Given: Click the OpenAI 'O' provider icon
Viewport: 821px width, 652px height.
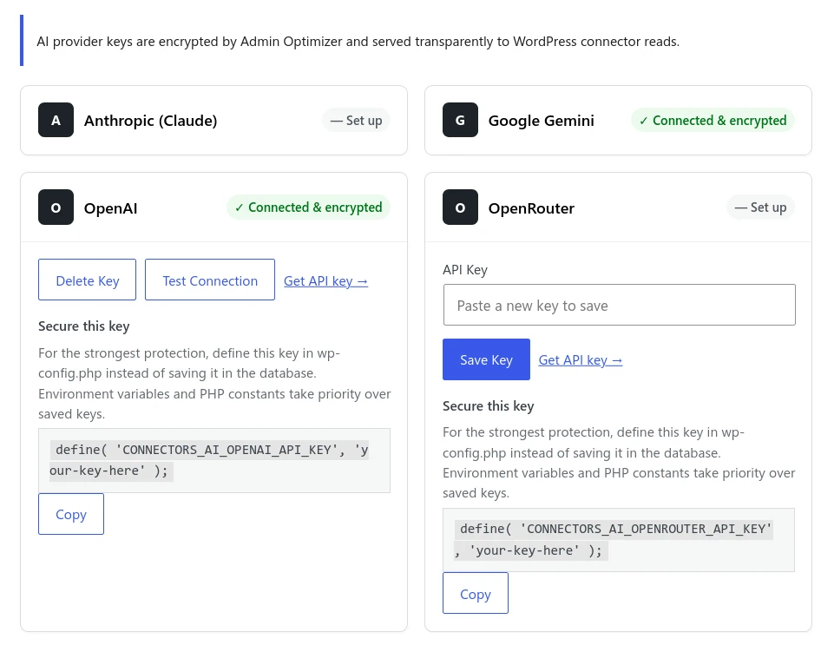Looking at the screenshot, I should click(x=56, y=207).
